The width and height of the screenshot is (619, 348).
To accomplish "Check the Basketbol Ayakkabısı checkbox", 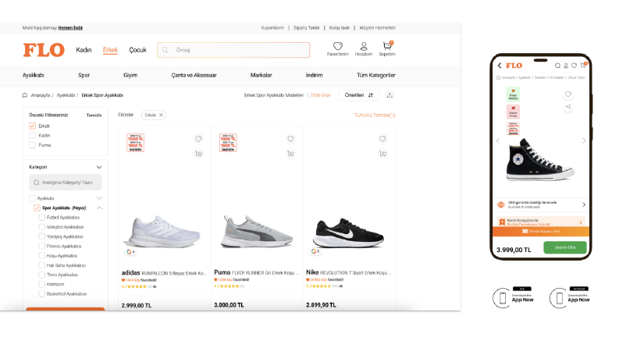I will tap(41, 293).
